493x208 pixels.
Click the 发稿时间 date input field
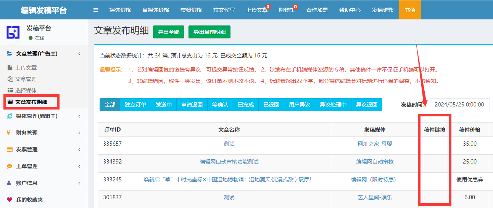pos(459,105)
